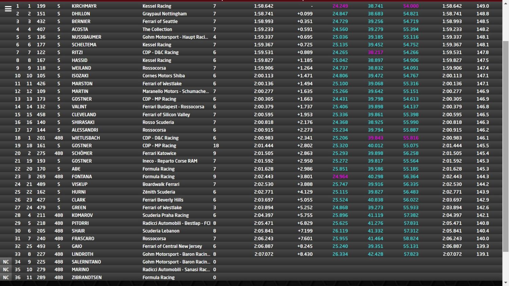Select driver name RITZI
The image size is (509, 286).
tap(77, 53)
